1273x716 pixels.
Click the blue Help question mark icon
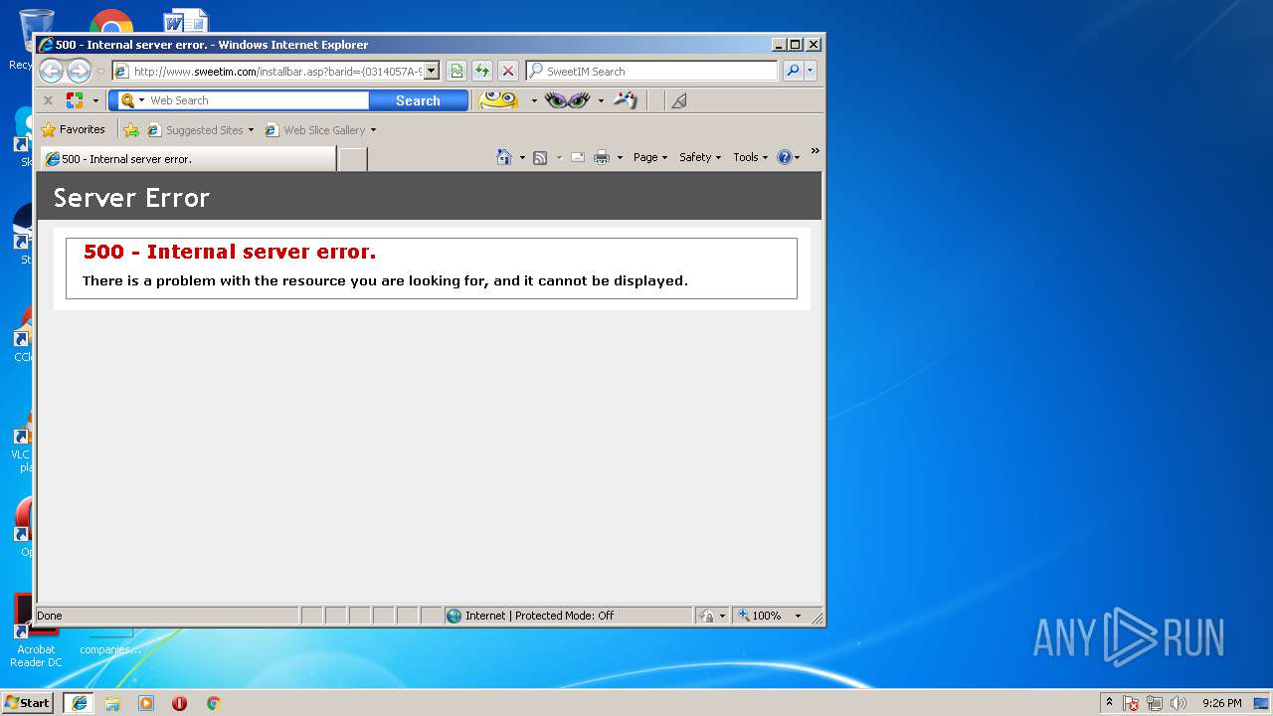click(x=785, y=157)
